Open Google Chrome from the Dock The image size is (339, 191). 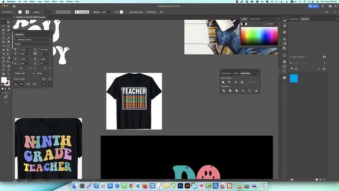click(x=131, y=186)
